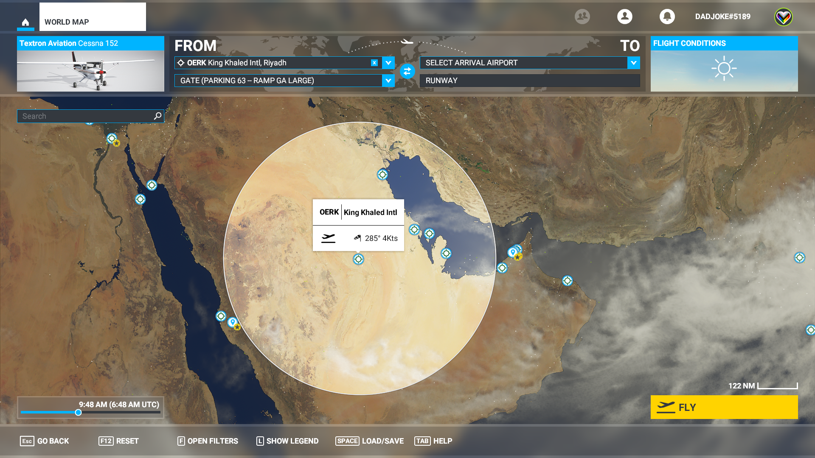Image resolution: width=815 pixels, height=458 pixels.
Task: Clear the OERK departure airport with X
Action: 374,63
